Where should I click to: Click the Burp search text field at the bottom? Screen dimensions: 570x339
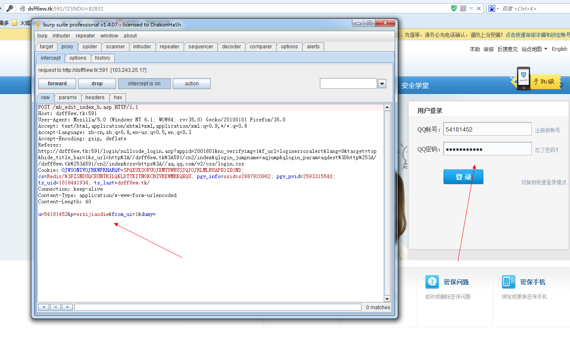(218, 307)
